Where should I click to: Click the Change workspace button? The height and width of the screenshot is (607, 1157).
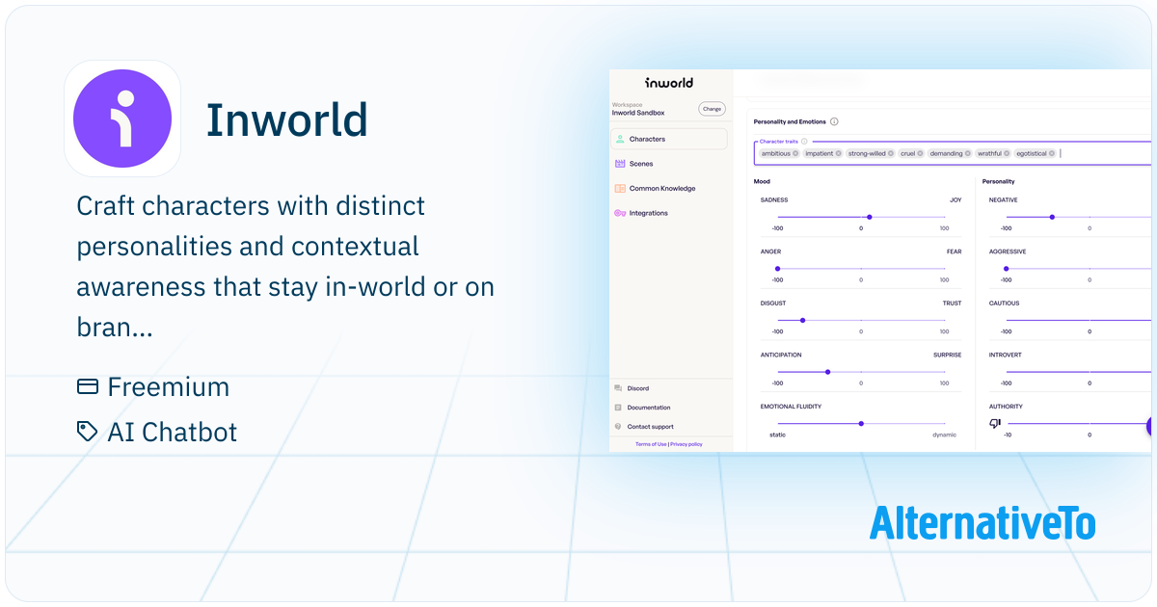coord(712,109)
